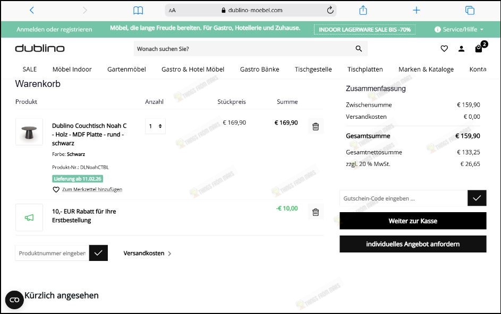
Task: Click the search magnifier icon
Action: (x=359, y=48)
